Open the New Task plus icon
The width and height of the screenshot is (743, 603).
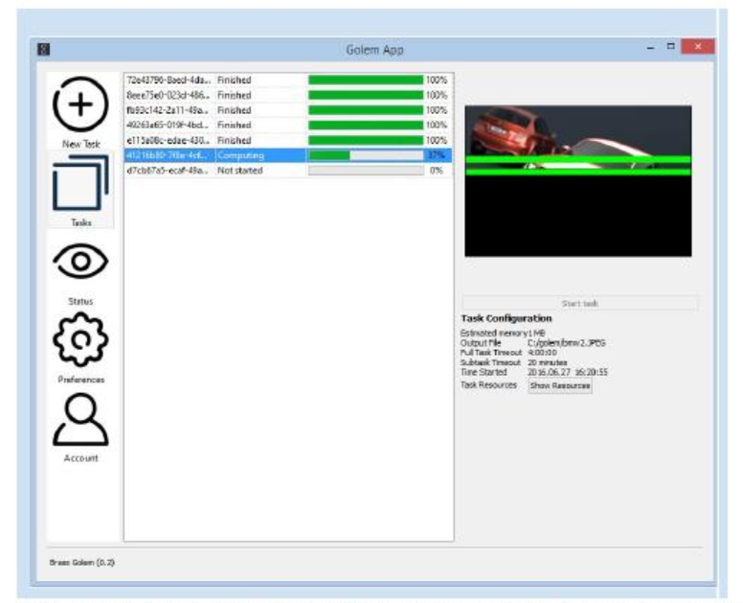tap(80, 104)
